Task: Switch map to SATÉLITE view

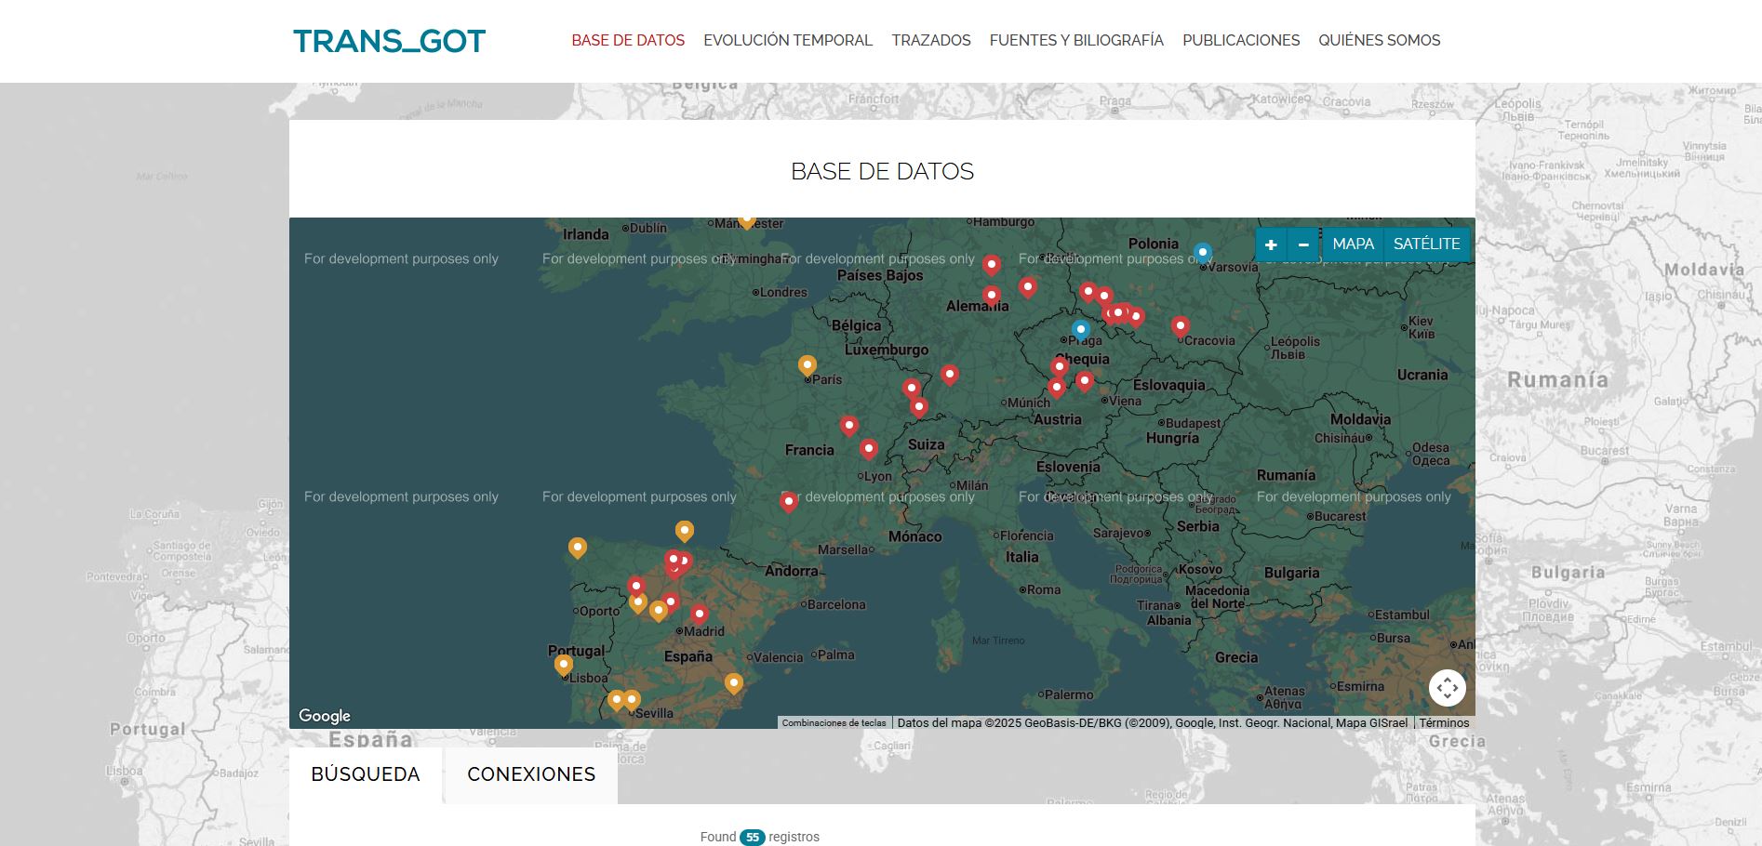Action: (x=1426, y=244)
